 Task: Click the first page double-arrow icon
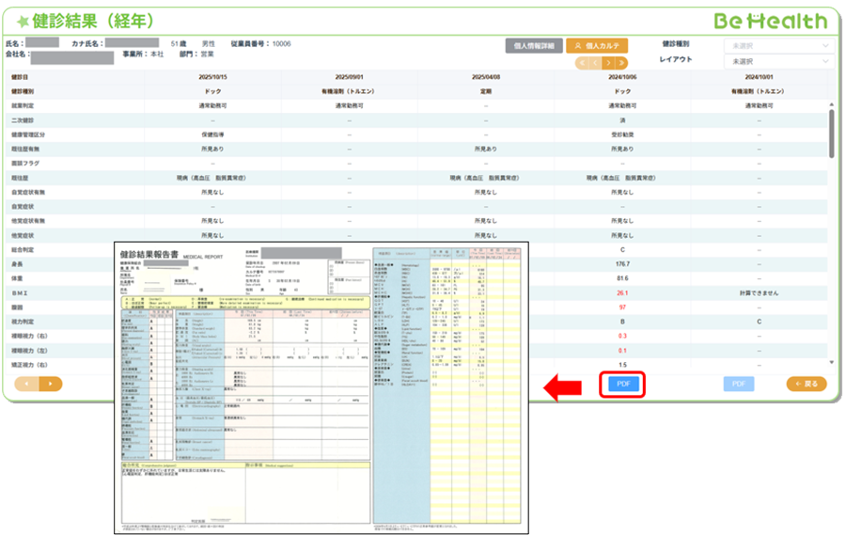point(583,63)
